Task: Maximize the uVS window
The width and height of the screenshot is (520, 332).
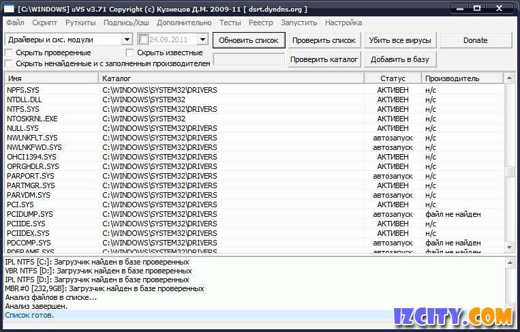Action: (x=477, y=9)
